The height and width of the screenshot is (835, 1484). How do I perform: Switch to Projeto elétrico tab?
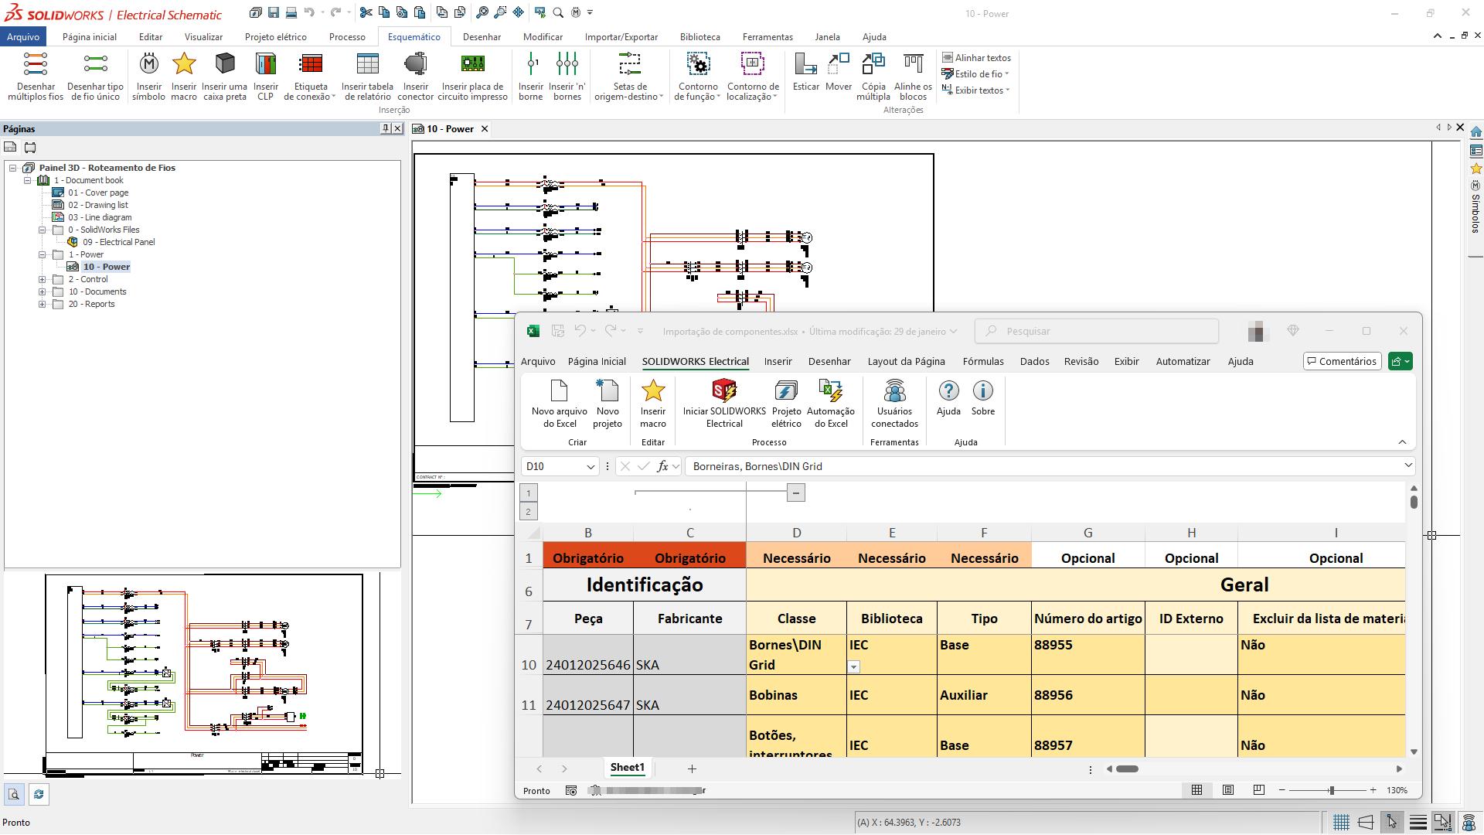[276, 36]
